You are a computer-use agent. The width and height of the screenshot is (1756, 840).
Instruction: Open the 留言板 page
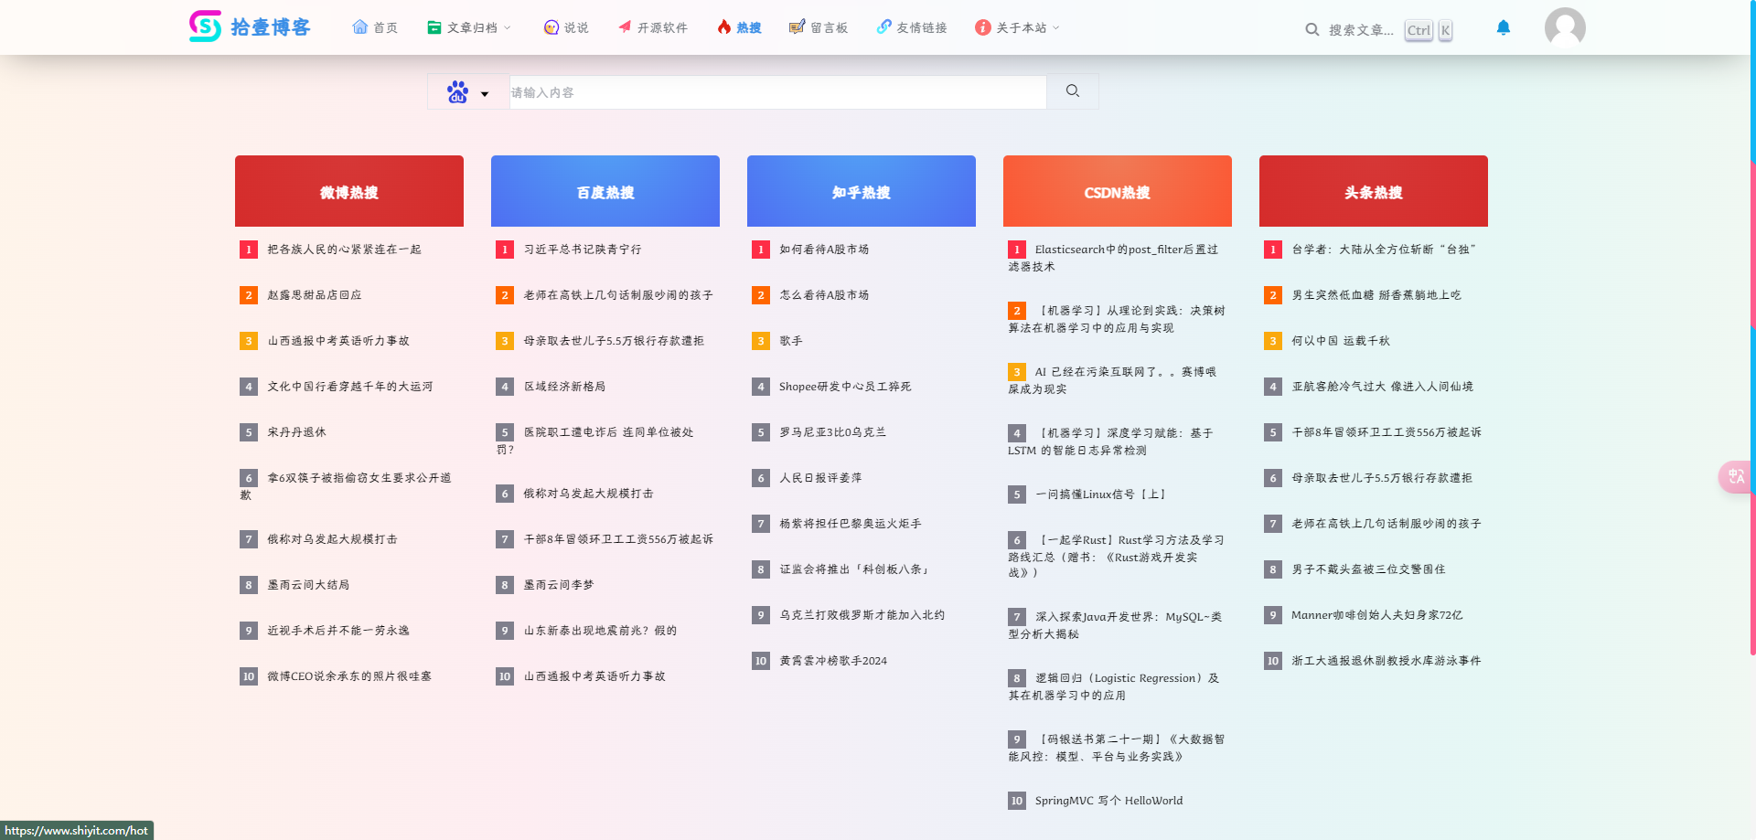819,27
